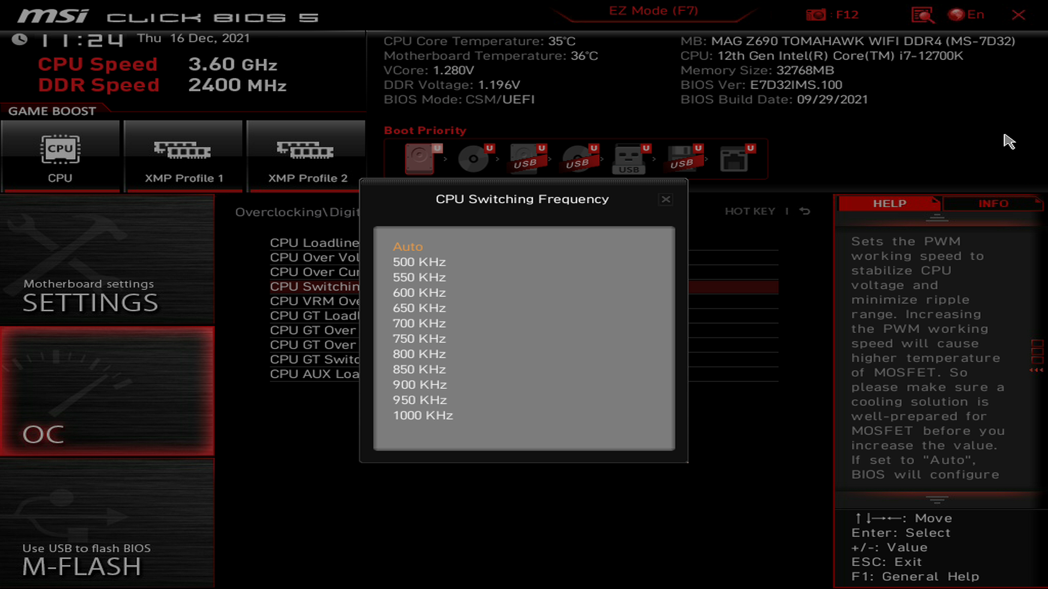
Task: Choose Auto in the frequency list
Action: [408, 247]
